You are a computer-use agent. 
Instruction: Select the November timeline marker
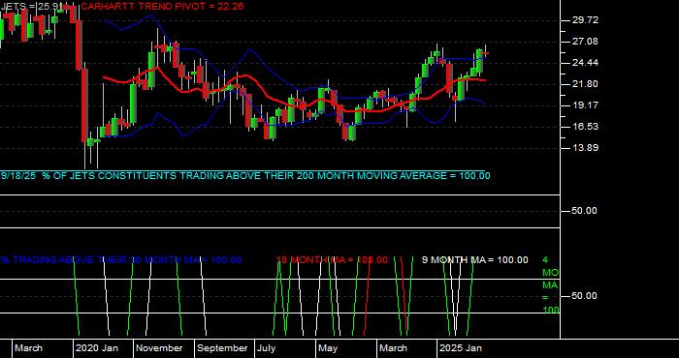(160, 348)
